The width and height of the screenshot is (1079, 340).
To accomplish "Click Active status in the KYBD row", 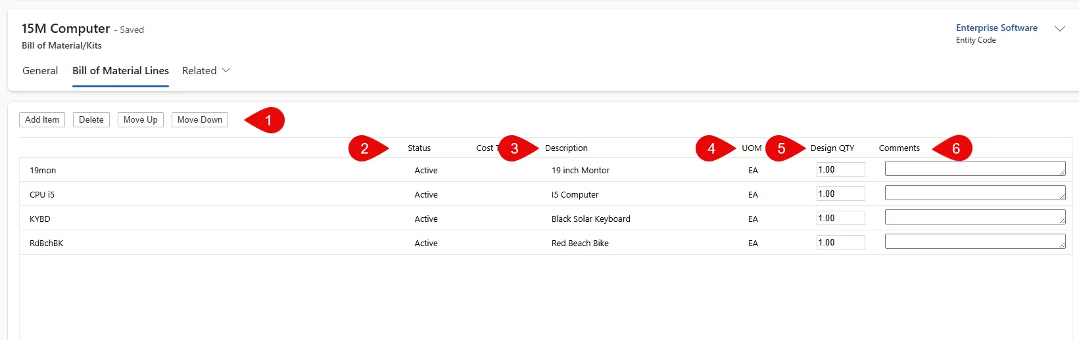I will [x=426, y=219].
